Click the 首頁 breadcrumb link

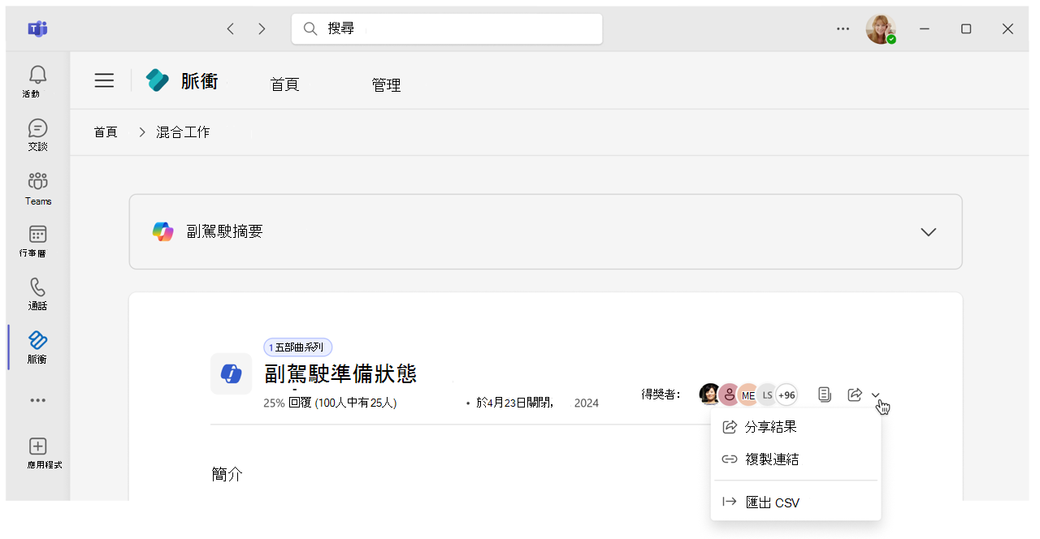point(106,132)
